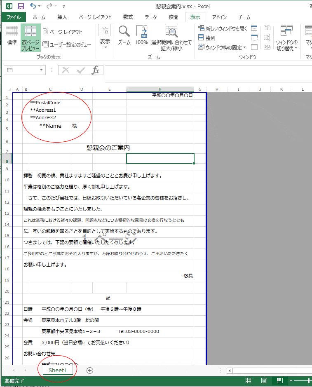Viewport: 312px width, 387px height.
Task: Click the insert function fx icon
Action: point(95,70)
